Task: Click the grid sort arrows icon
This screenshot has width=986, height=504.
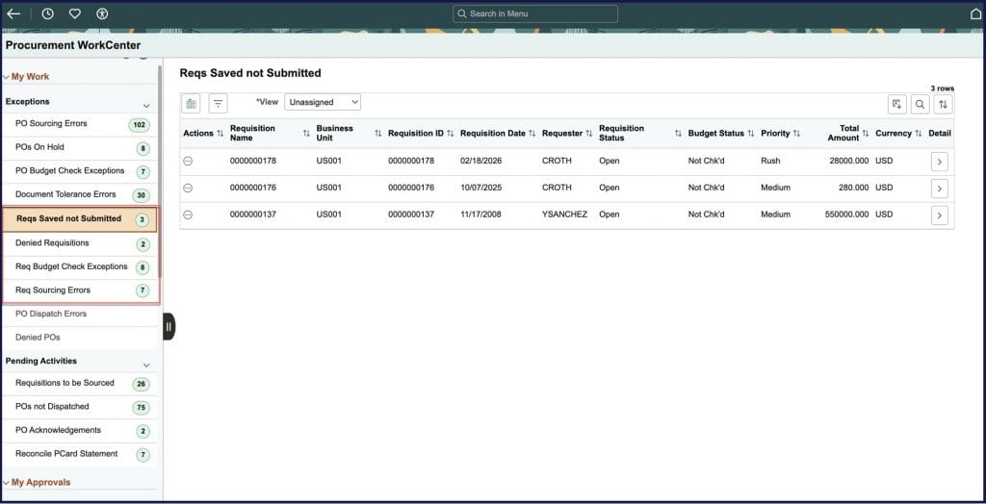Action: click(x=944, y=104)
